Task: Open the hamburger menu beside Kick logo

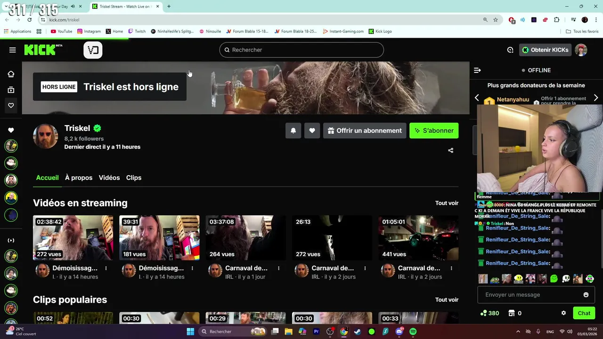Action: pos(12,50)
